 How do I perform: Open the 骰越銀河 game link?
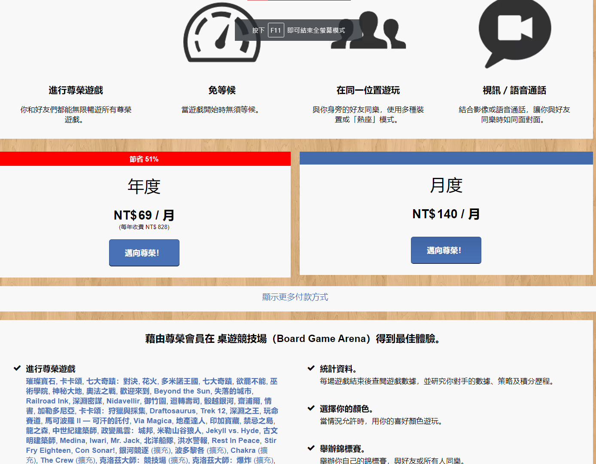[x=219, y=401]
